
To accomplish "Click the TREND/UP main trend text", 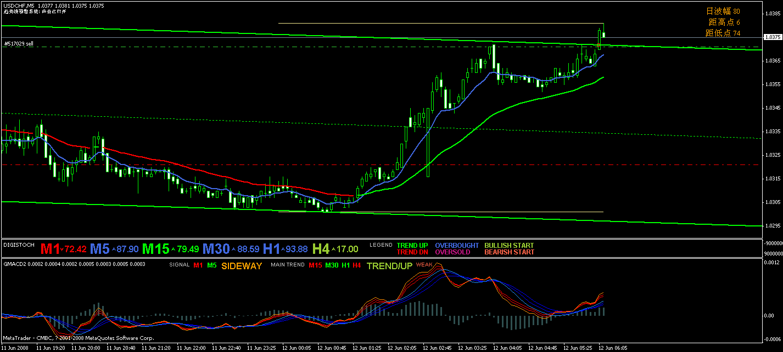I will [389, 265].
